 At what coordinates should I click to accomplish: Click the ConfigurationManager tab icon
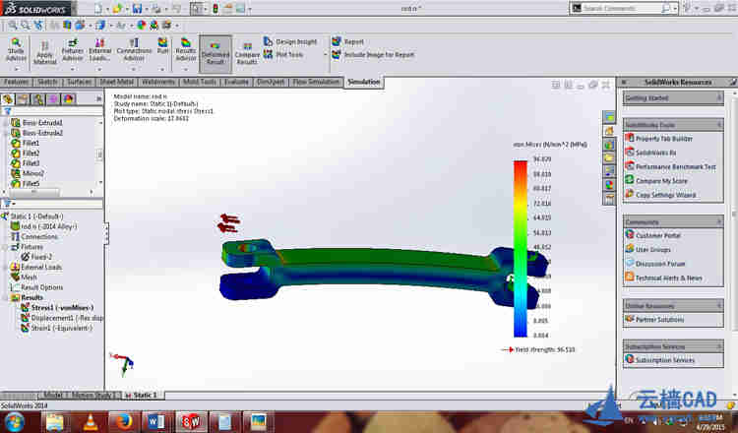[38, 98]
